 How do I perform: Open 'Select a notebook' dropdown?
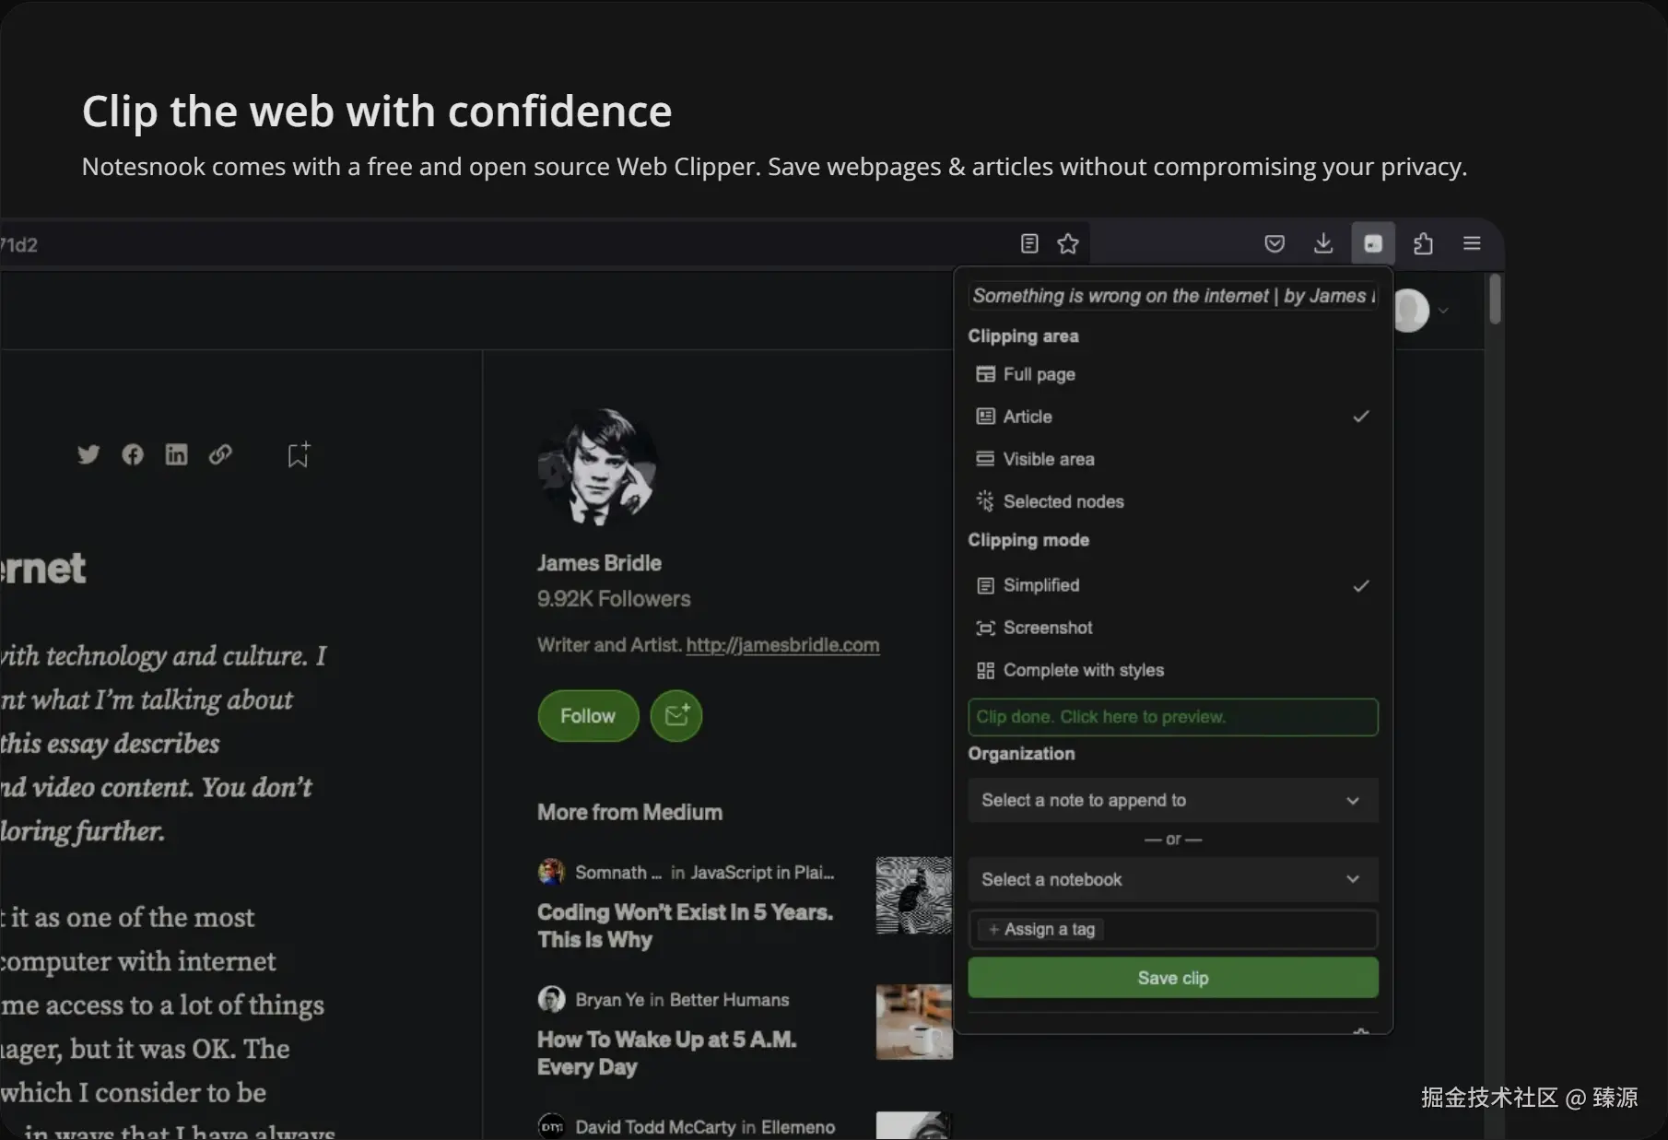click(1173, 879)
